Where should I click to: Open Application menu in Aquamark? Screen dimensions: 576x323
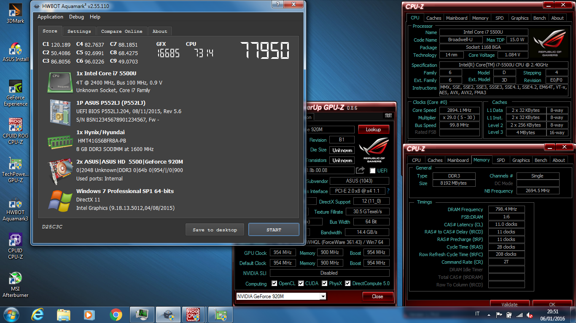[x=50, y=17]
